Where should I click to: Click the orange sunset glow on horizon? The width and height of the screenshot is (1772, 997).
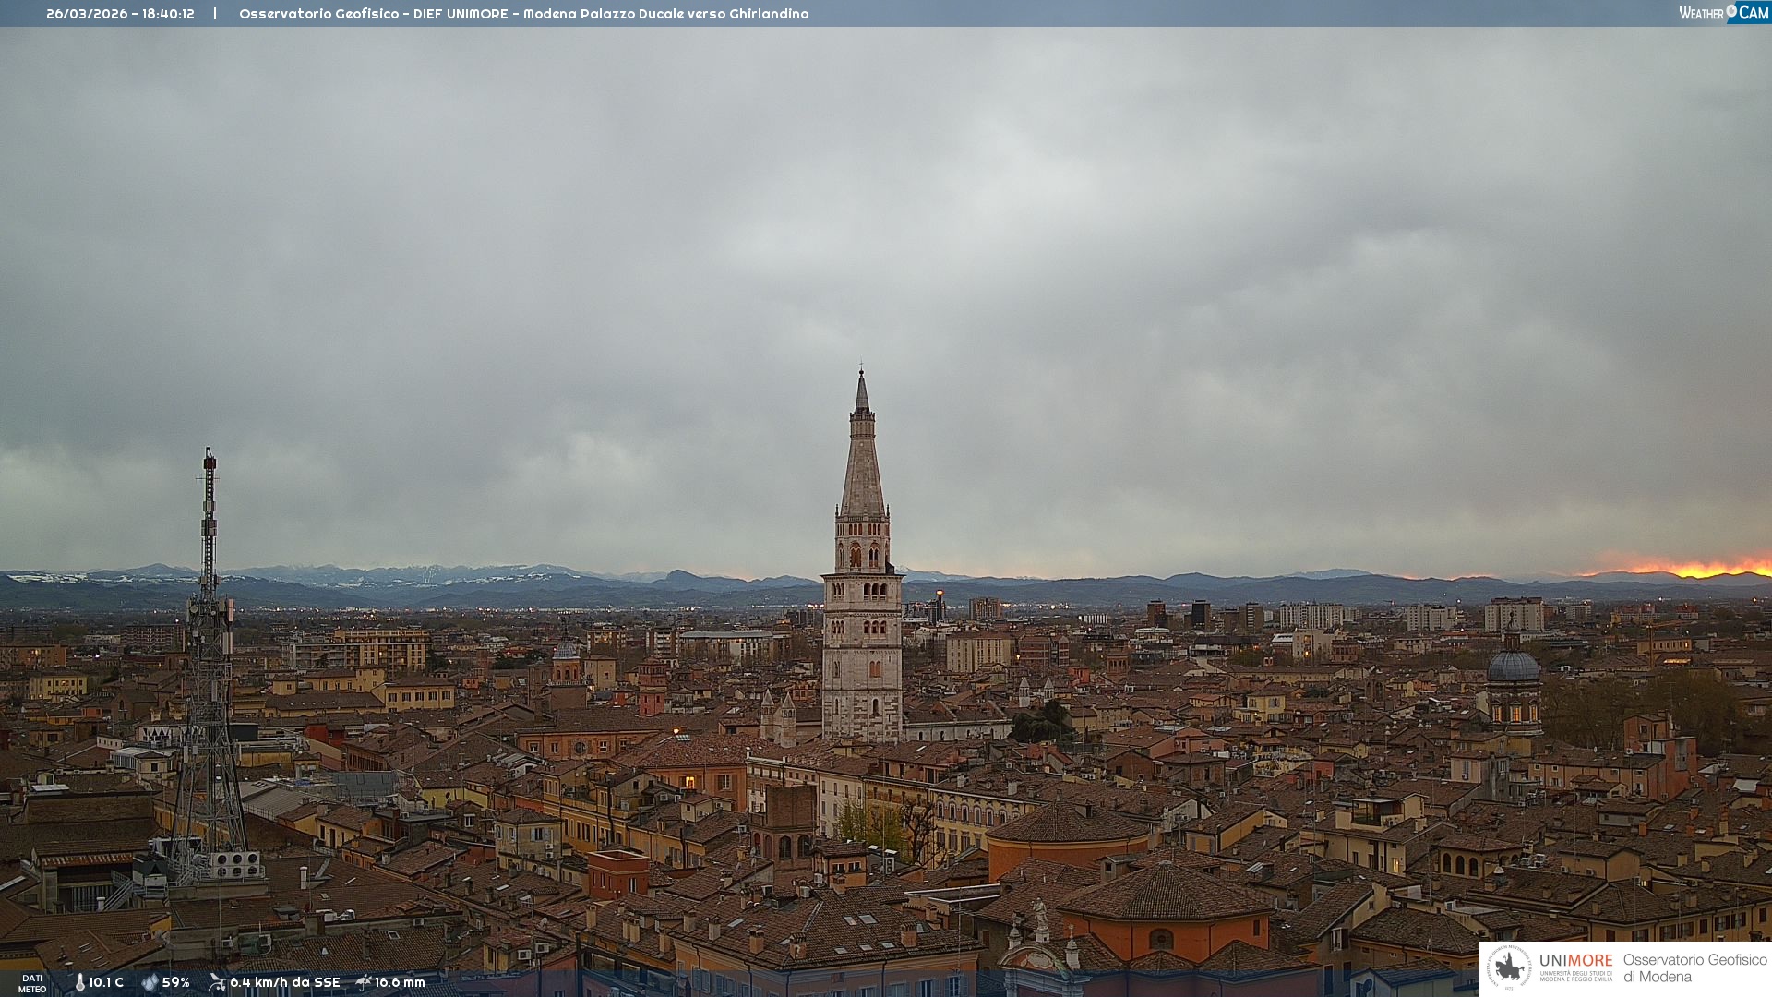tap(1698, 568)
